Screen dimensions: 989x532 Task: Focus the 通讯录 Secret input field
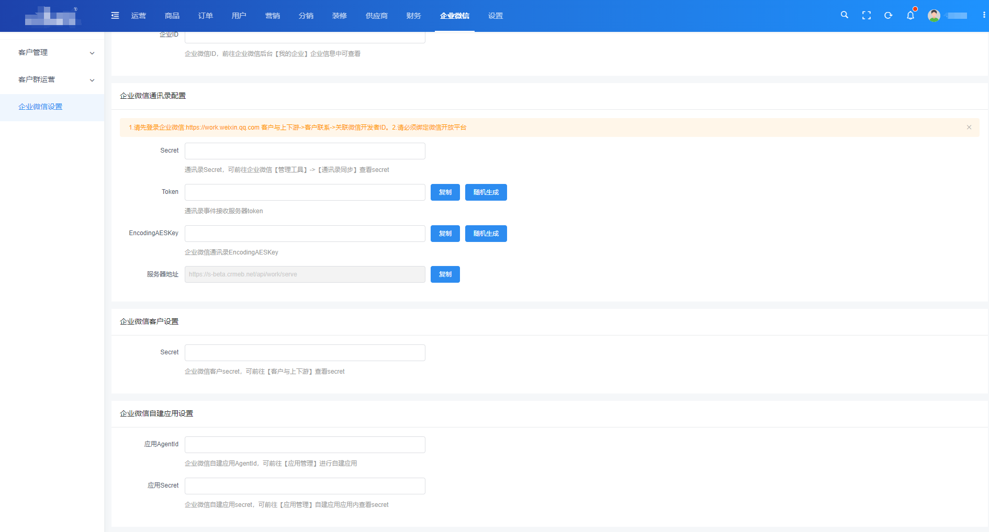click(305, 151)
